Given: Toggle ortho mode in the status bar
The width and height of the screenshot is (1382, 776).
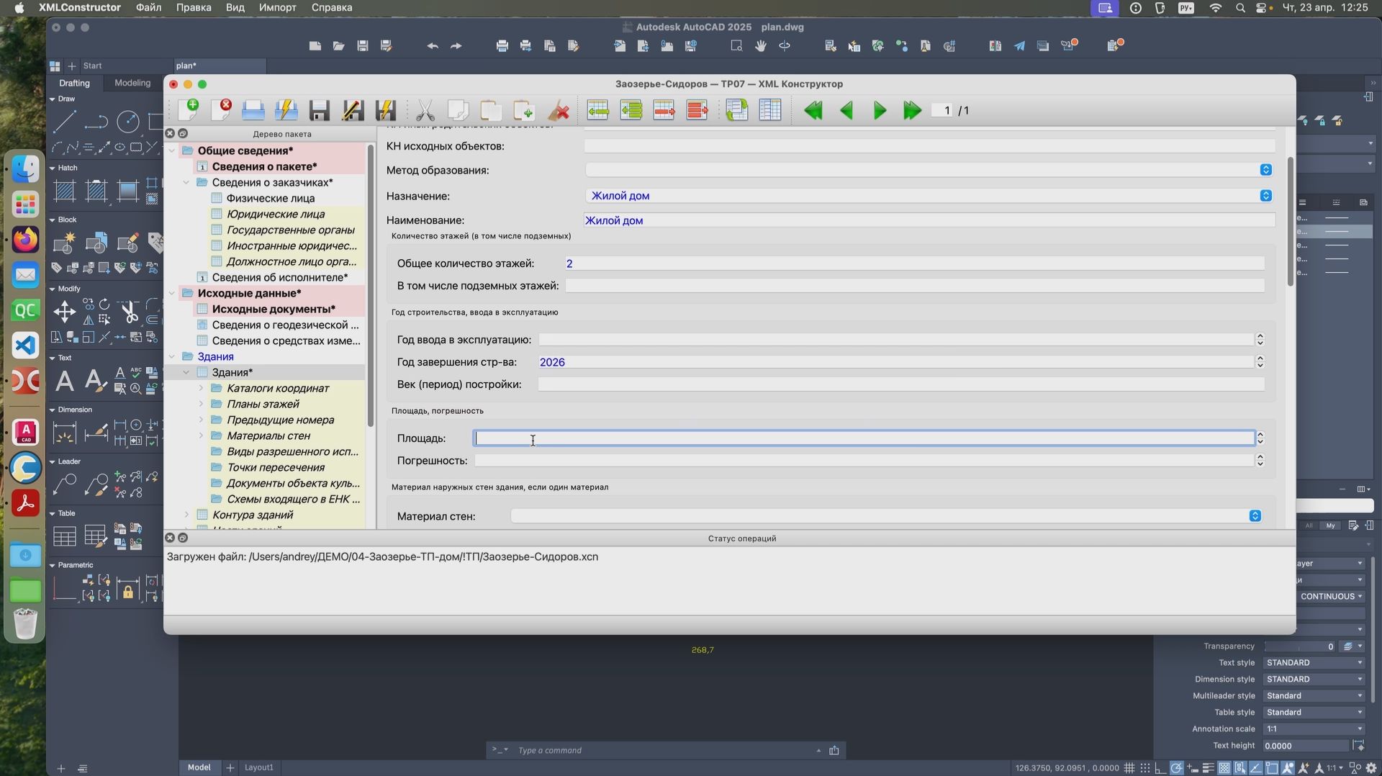Looking at the screenshot, I should tap(1161, 768).
